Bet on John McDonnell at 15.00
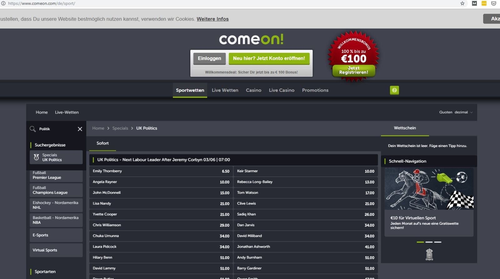 click(161, 193)
